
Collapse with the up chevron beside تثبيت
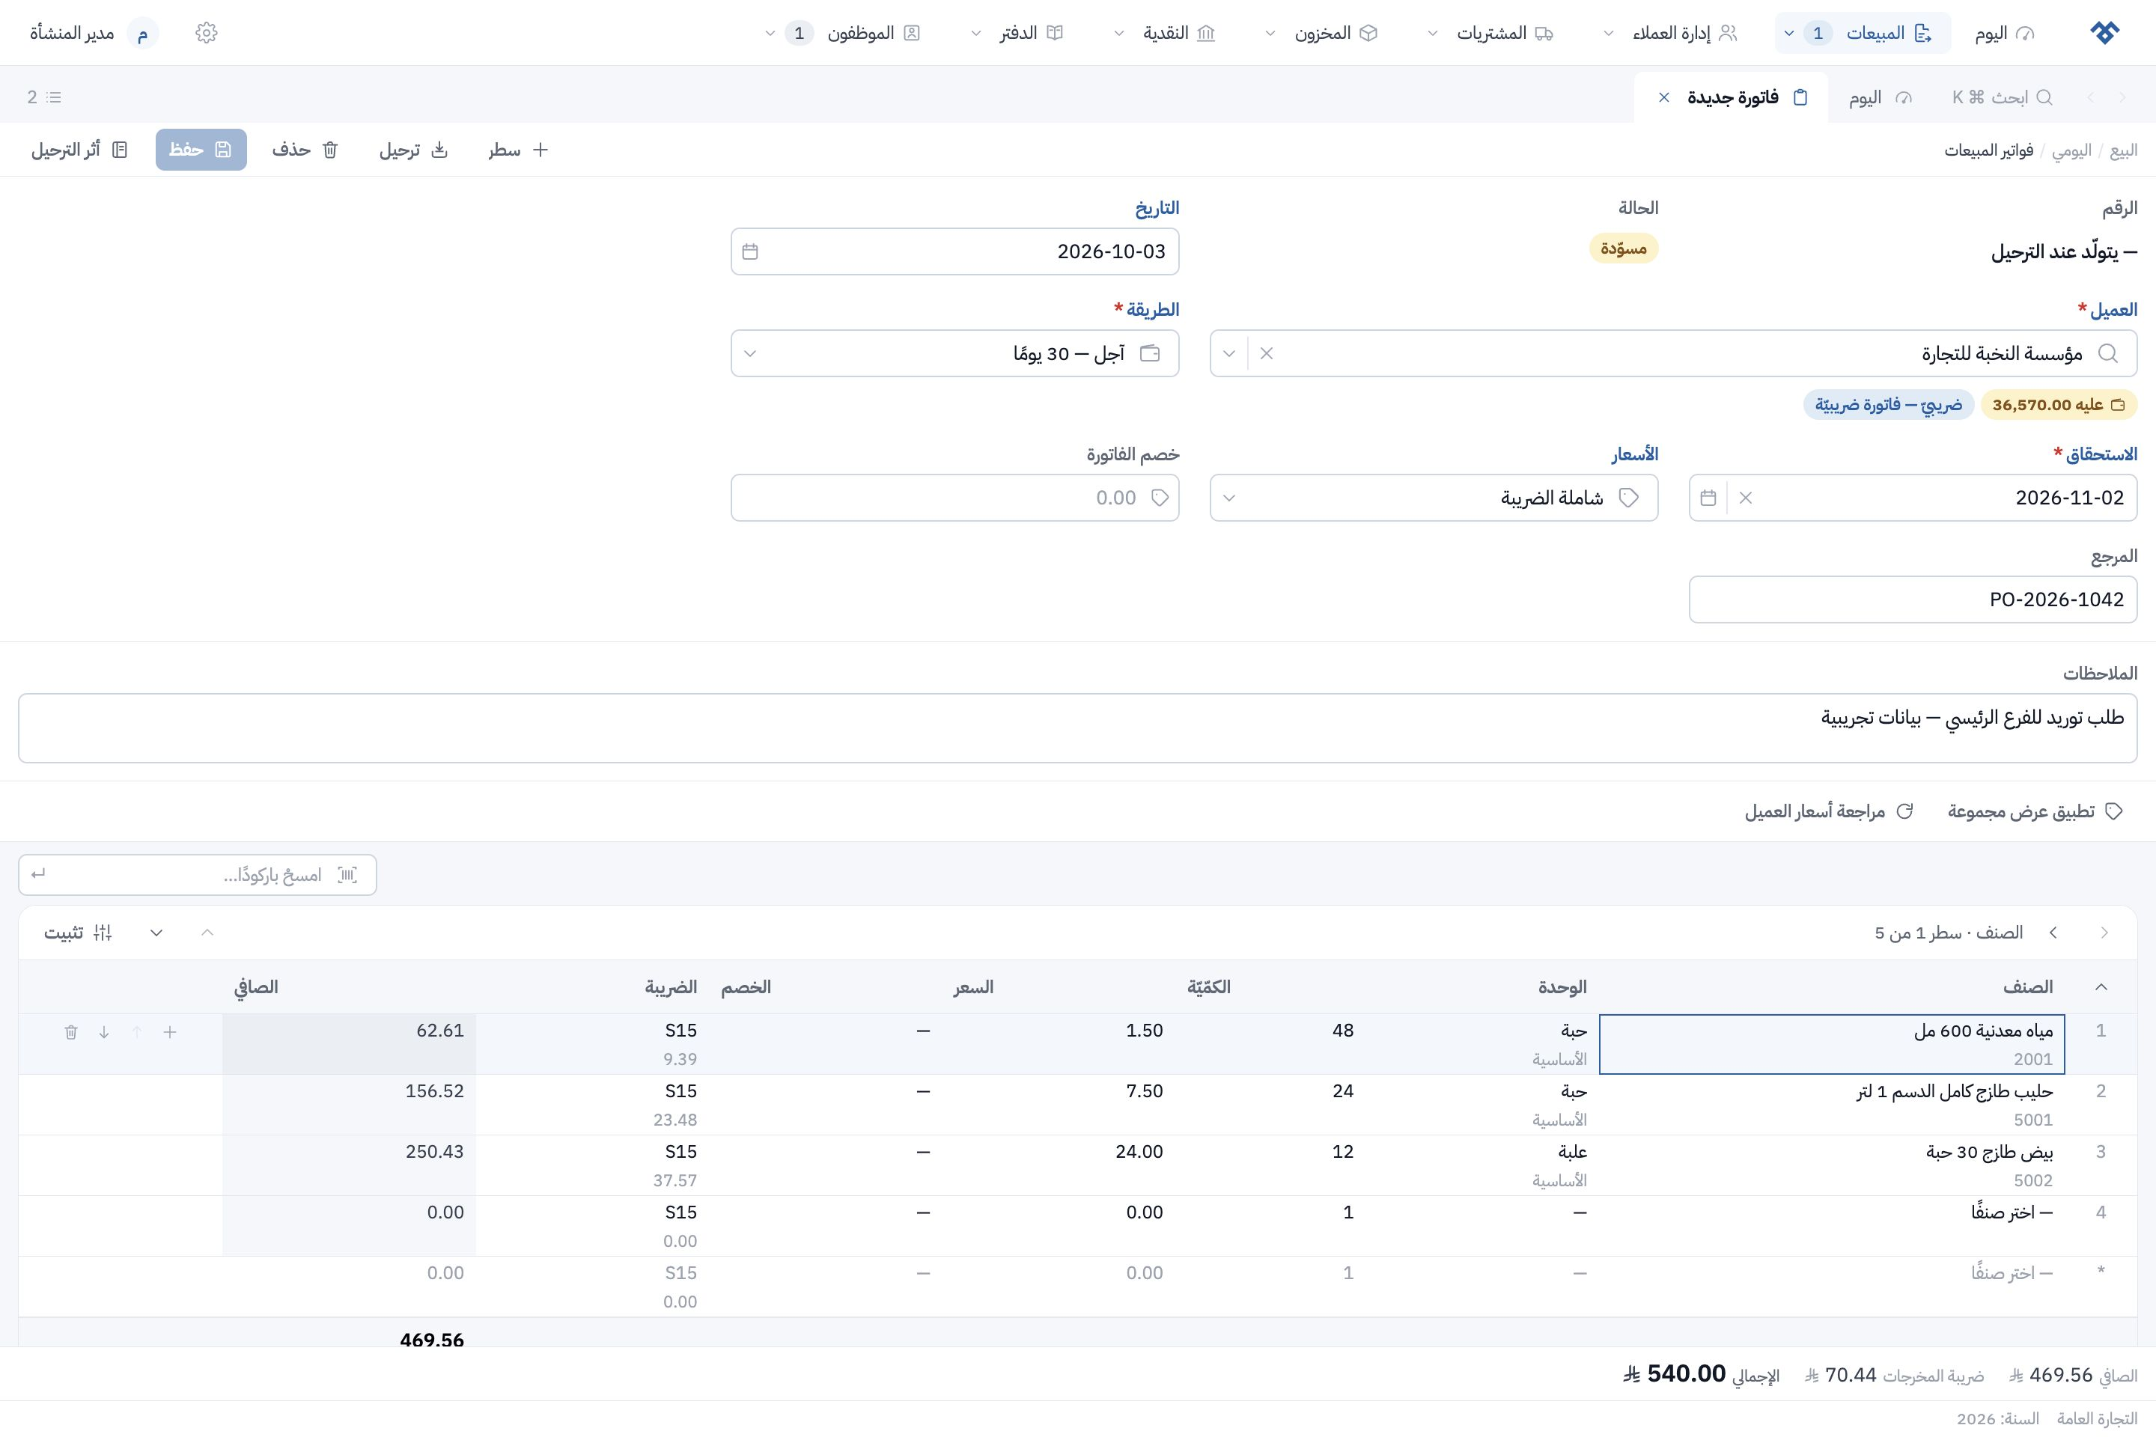pos(207,932)
